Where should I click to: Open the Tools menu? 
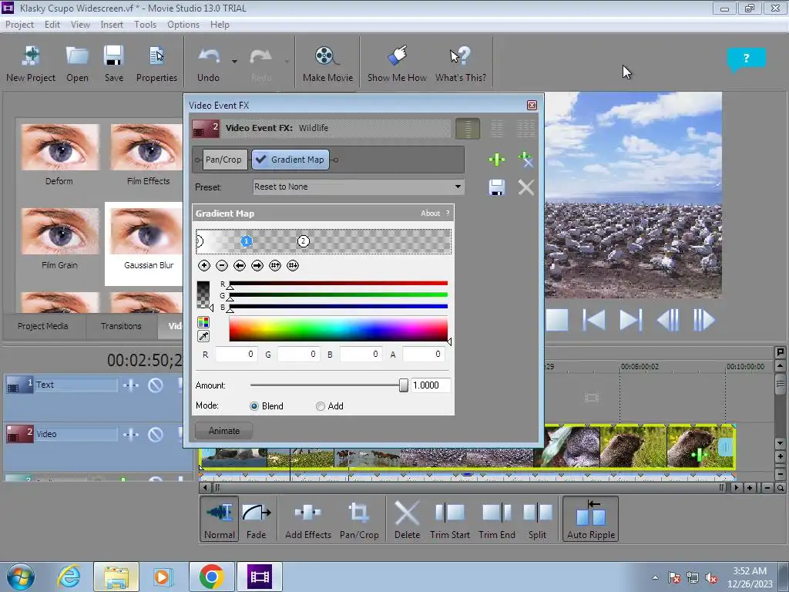(x=146, y=25)
